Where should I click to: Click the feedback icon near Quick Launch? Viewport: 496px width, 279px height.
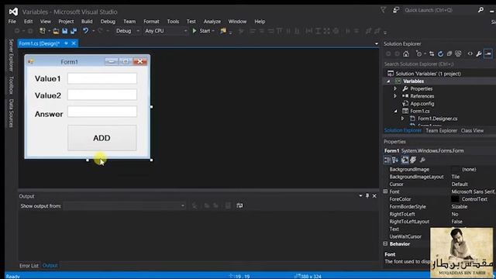tap(396, 10)
